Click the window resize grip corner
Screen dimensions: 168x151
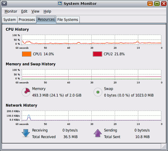[x=163, y=146]
